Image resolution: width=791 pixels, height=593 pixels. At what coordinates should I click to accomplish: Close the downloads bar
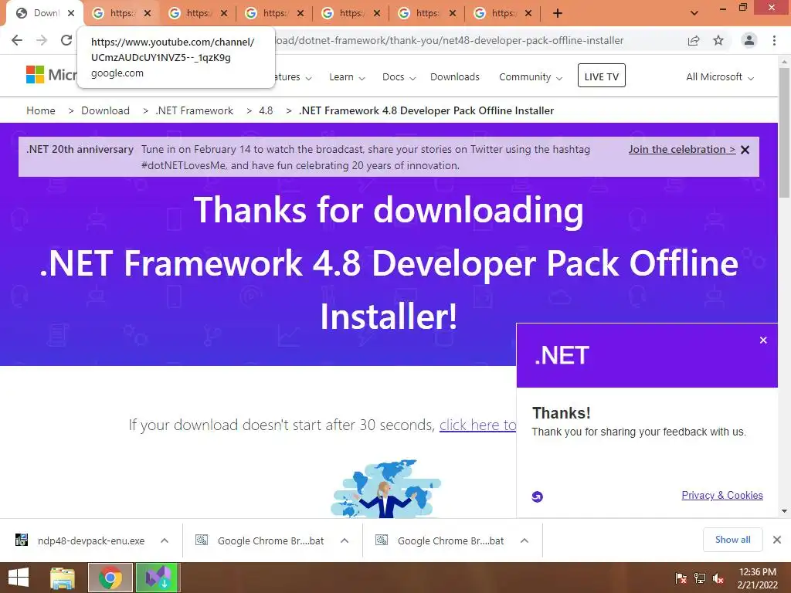tap(777, 540)
